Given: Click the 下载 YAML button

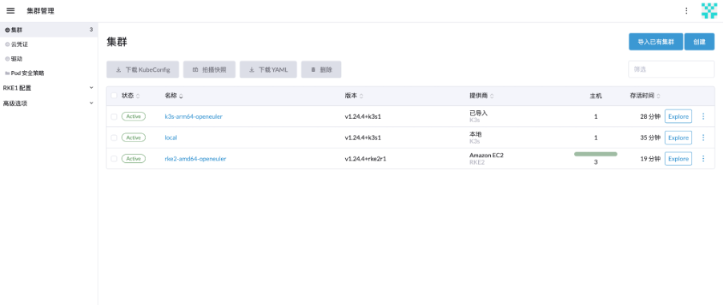Looking at the screenshot, I should [268, 70].
